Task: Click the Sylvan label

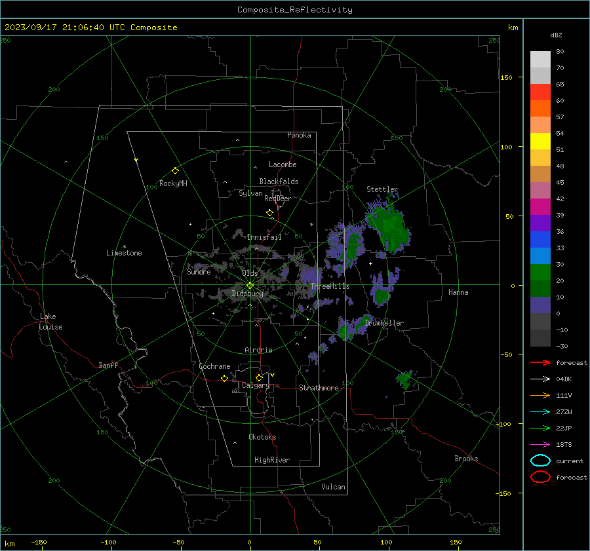Action: (x=250, y=193)
